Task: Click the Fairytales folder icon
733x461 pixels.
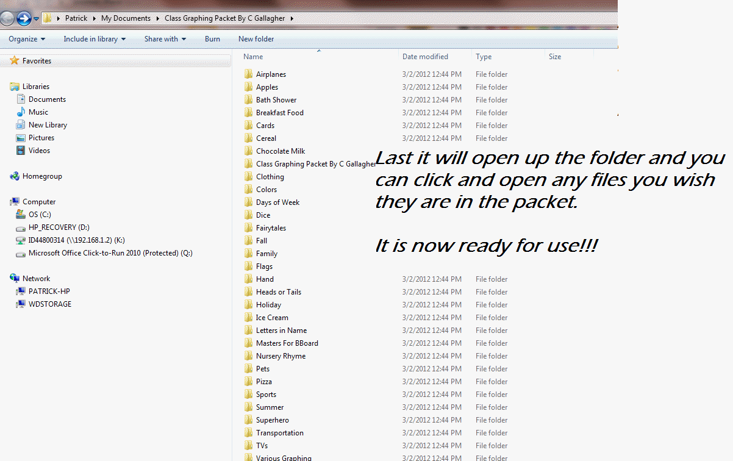Action: [x=248, y=228]
